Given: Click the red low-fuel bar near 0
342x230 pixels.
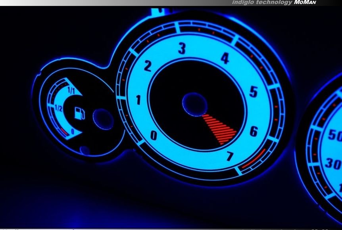Looking at the screenshot, I should point(64,132).
